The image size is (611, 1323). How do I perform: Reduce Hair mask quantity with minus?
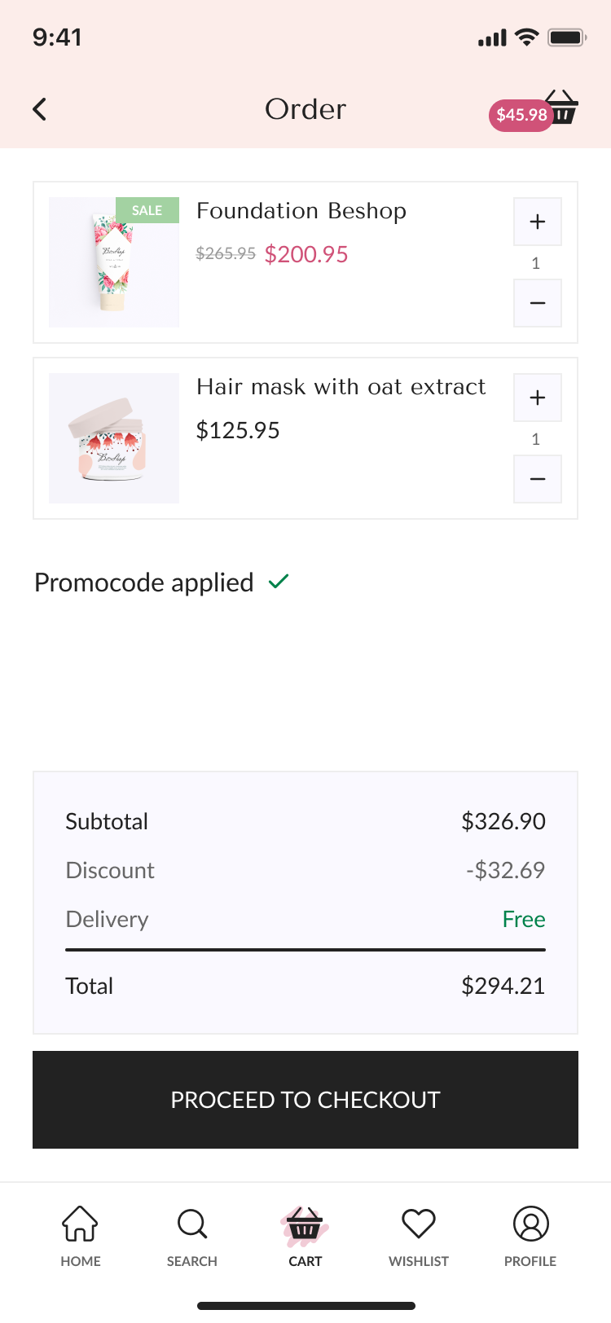tap(537, 479)
